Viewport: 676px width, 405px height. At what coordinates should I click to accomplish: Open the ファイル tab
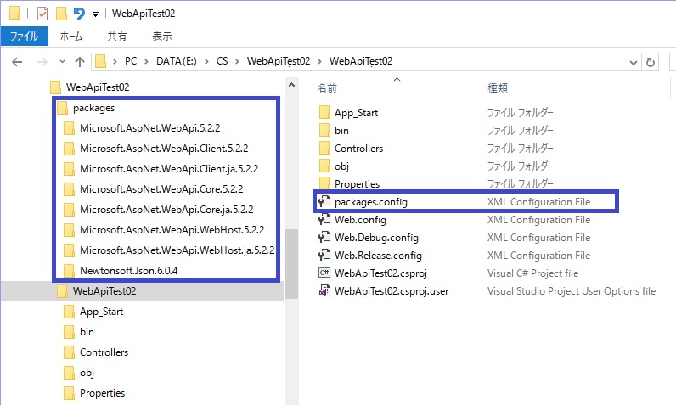pyautogui.click(x=24, y=37)
